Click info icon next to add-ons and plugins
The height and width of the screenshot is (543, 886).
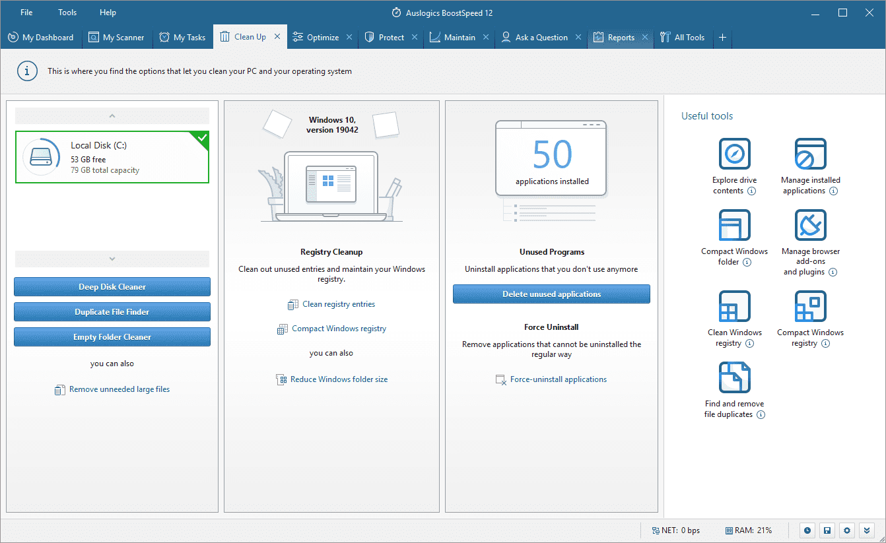[833, 272]
